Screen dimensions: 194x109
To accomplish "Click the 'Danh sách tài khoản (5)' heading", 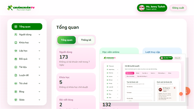I will (x=164, y=82).
